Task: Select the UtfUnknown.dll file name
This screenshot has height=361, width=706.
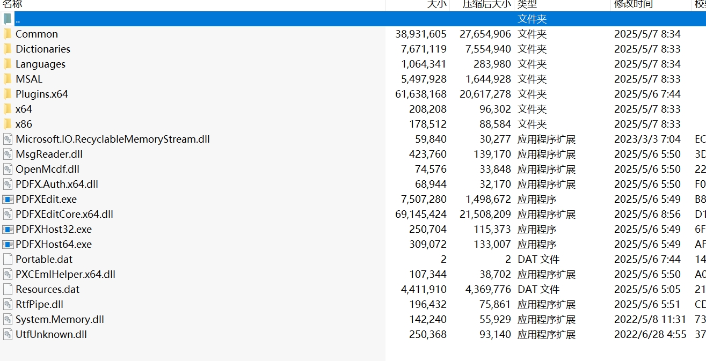Action: click(51, 334)
